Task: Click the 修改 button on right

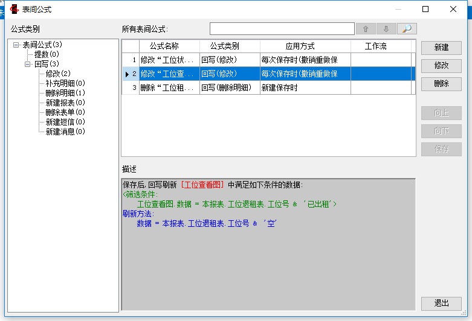Action: pyautogui.click(x=441, y=66)
